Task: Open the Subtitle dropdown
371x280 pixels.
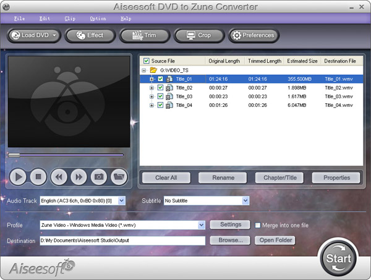Action: [x=245, y=201]
